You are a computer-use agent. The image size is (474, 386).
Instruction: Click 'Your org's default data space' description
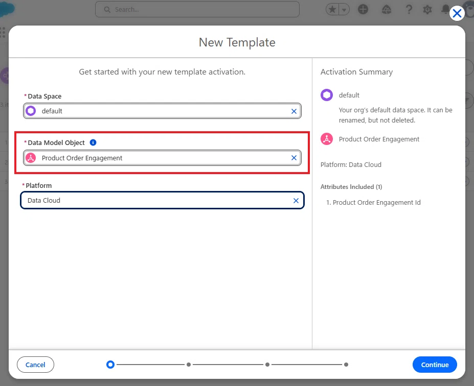click(396, 115)
